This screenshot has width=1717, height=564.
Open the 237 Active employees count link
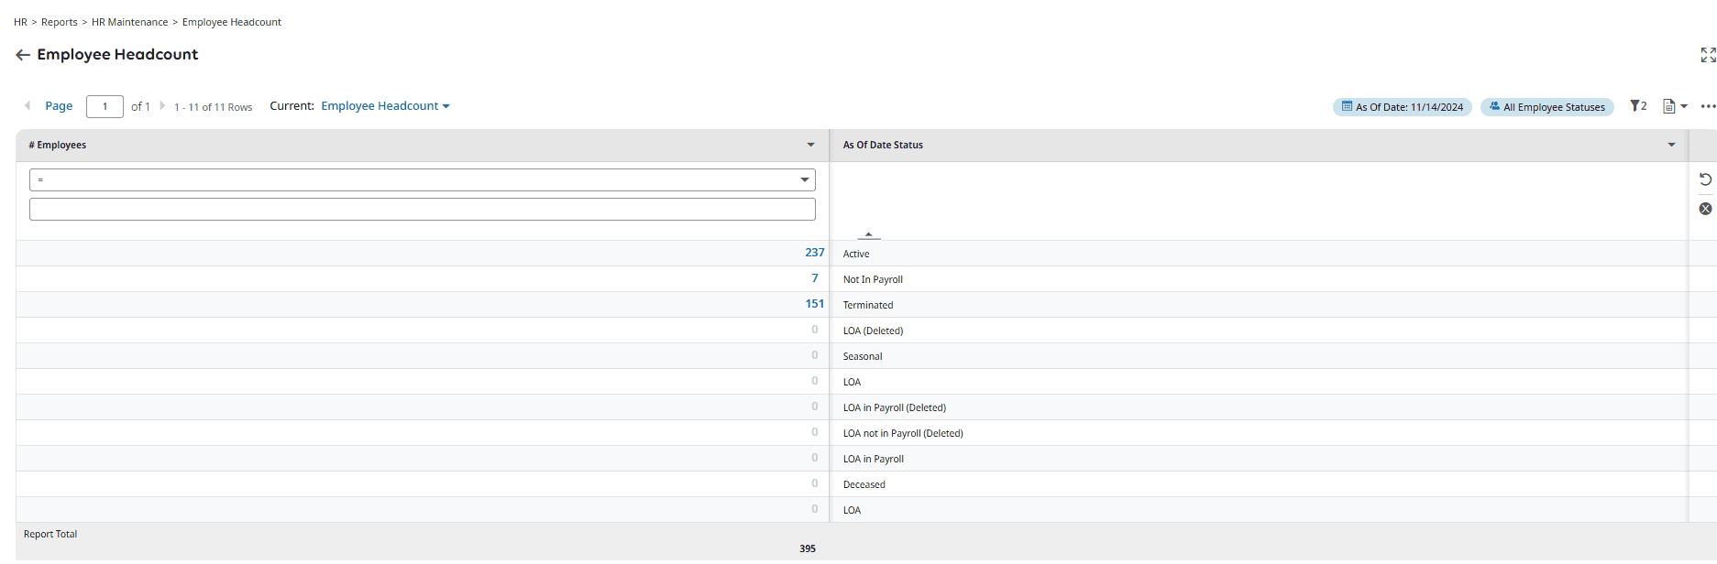[x=815, y=253]
